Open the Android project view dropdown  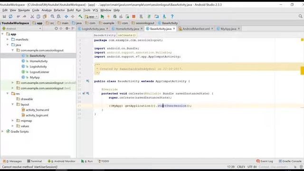[x=22, y=28]
